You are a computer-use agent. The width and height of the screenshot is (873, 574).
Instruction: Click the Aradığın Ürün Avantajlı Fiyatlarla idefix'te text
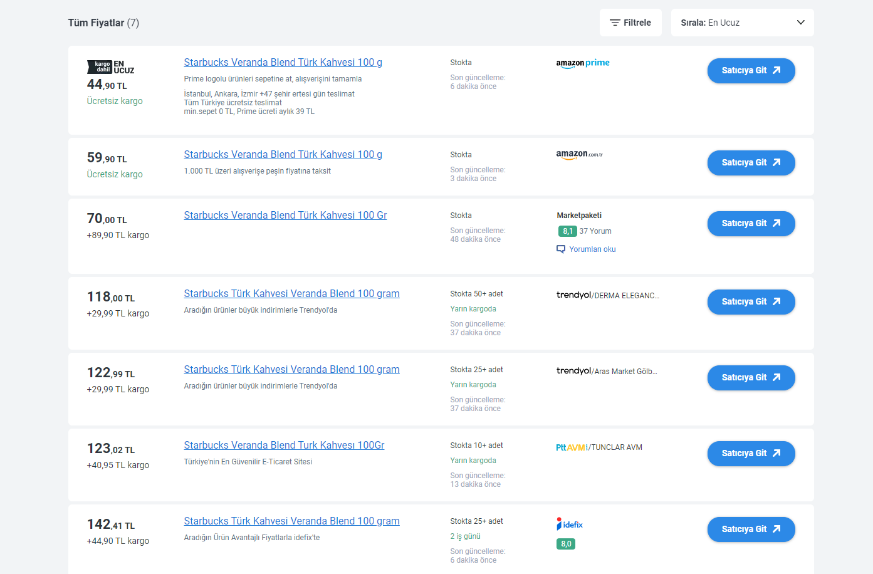click(x=252, y=538)
